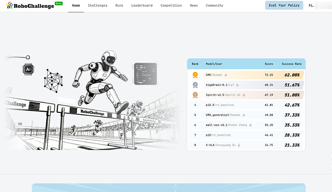Open the Spirit-v1.5 model entry
The image size is (332, 192).
[223, 95]
